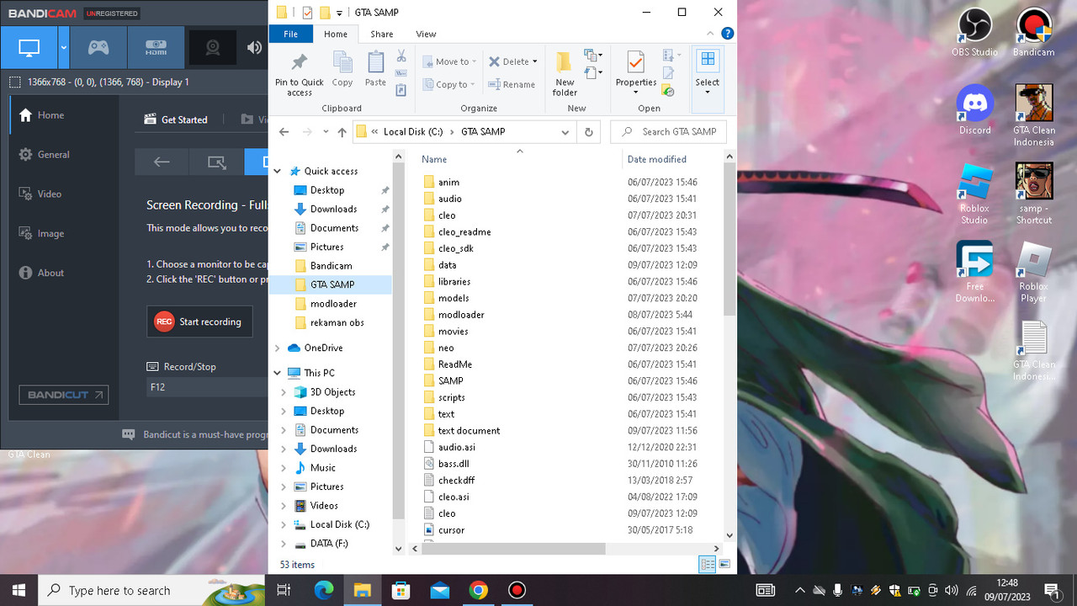The height and width of the screenshot is (606, 1077).
Task: Choose HDMI device recording mode in Bandicam
Action: [156, 47]
